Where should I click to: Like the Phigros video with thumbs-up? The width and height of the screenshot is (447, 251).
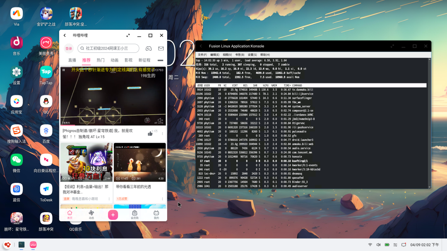151,133
